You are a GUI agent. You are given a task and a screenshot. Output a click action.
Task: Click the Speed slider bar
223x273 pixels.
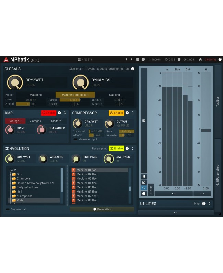click(x=31, y=104)
